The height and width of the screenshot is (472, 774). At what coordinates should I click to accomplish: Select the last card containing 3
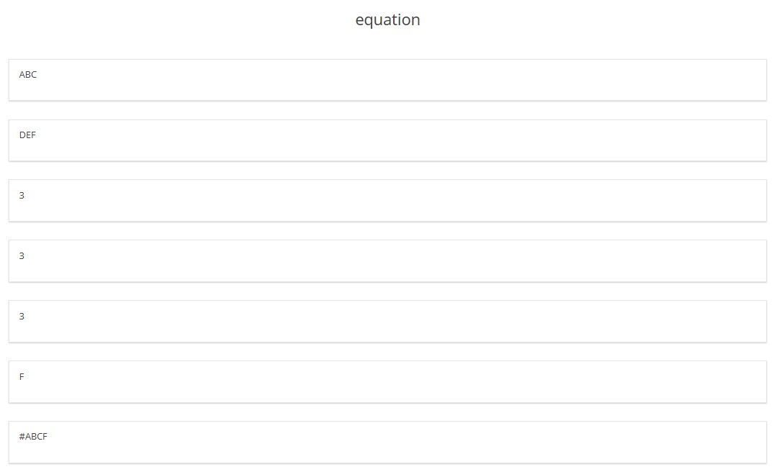[387, 322]
